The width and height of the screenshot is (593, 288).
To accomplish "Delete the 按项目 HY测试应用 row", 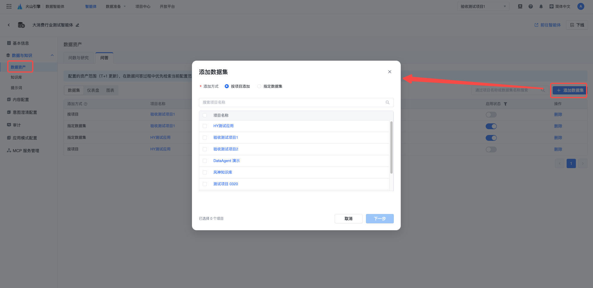I will 558,149.
